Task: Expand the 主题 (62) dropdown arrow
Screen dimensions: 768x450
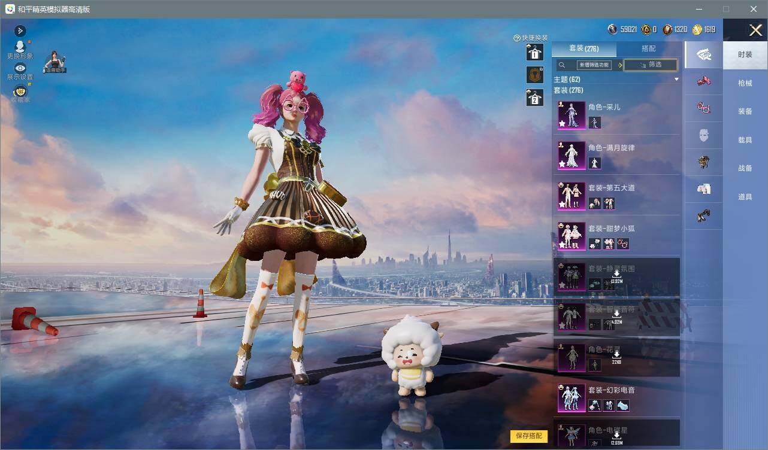Action: pyautogui.click(x=676, y=80)
